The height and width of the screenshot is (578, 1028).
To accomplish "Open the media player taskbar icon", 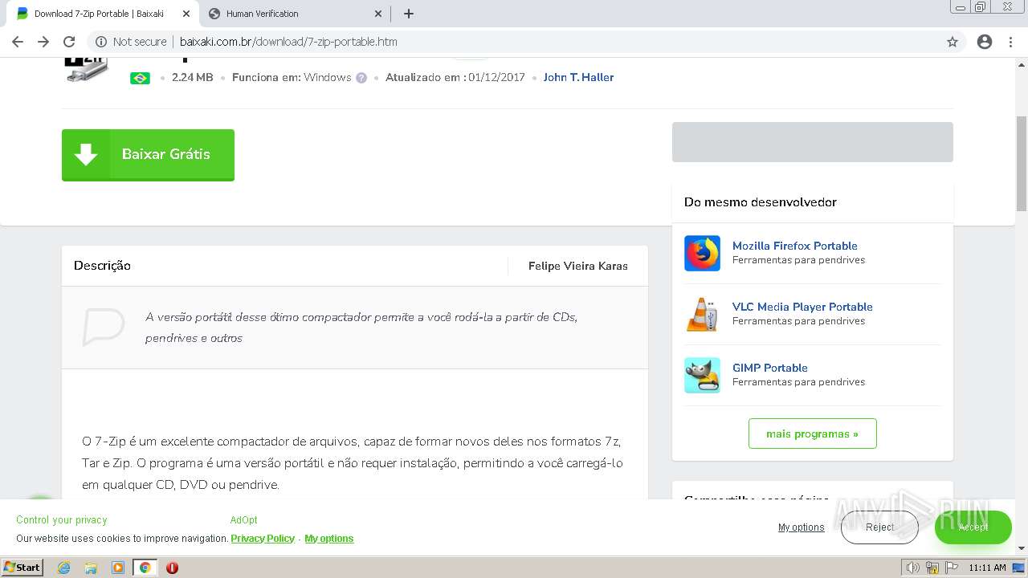I will (x=118, y=568).
